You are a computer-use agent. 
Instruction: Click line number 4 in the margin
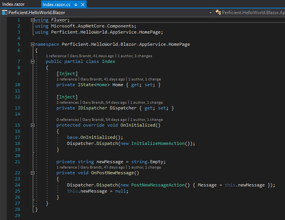19,38
